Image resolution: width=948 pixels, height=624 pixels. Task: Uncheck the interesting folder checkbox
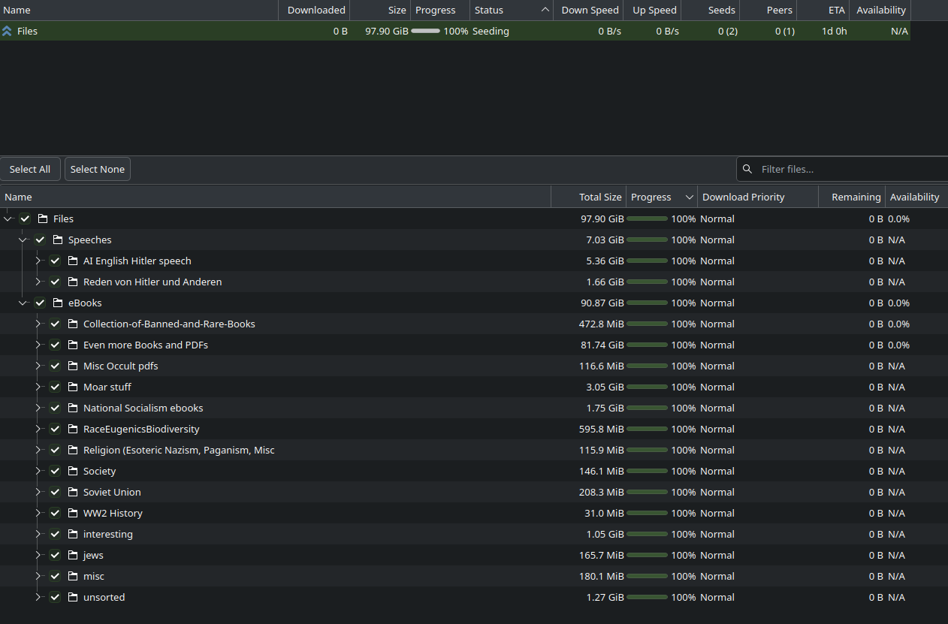pos(55,534)
